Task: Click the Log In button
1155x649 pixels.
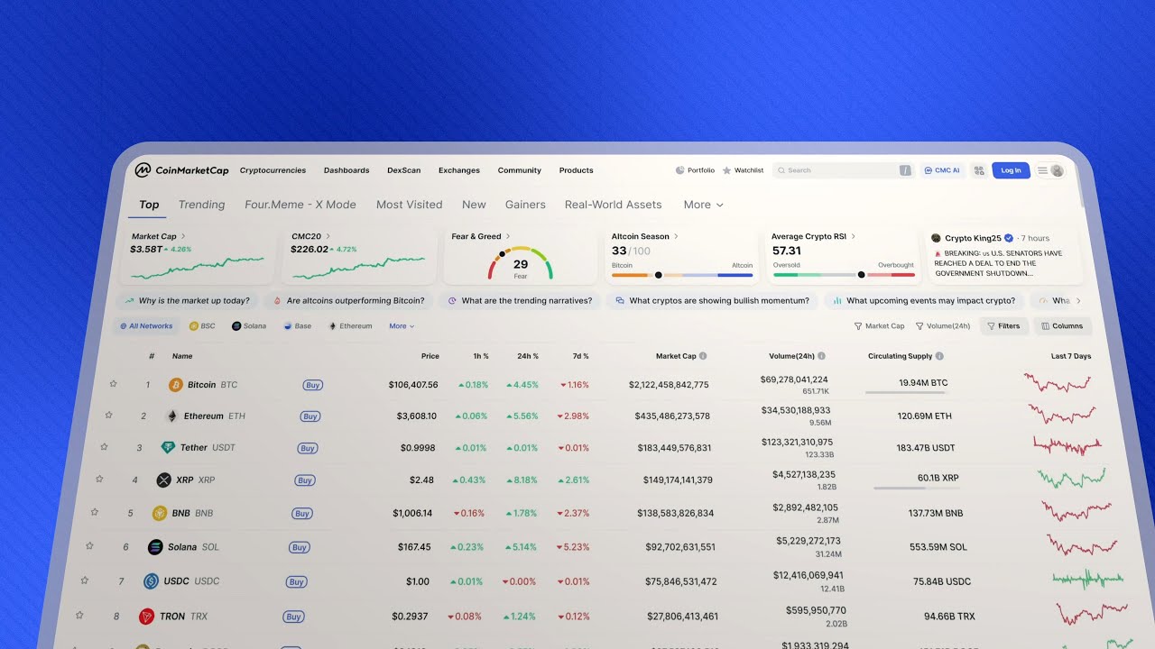Action: coord(1011,170)
